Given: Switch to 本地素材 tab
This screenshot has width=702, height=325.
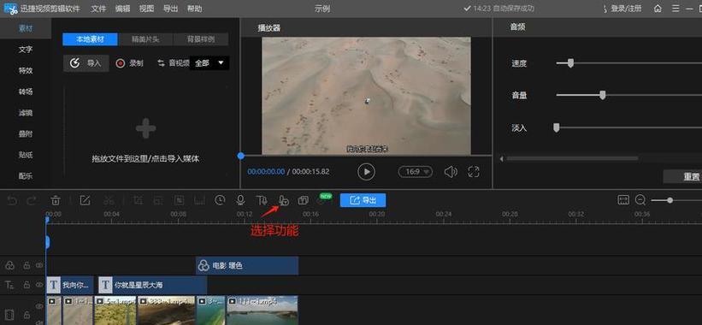Looking at the screenshot, I should 90,39.
